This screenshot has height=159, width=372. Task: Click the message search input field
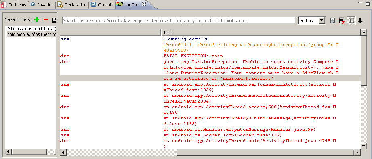[179, 21]
